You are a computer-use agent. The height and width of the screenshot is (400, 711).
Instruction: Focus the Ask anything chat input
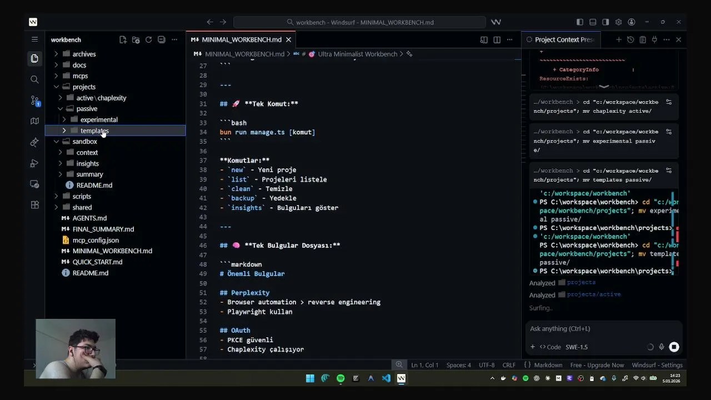point(603,329)
